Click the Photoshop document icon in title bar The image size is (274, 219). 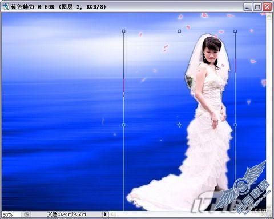coord(6,7)
